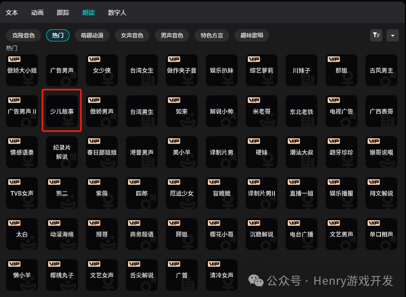Pick the 港普男声 voice card

[142, 152]
